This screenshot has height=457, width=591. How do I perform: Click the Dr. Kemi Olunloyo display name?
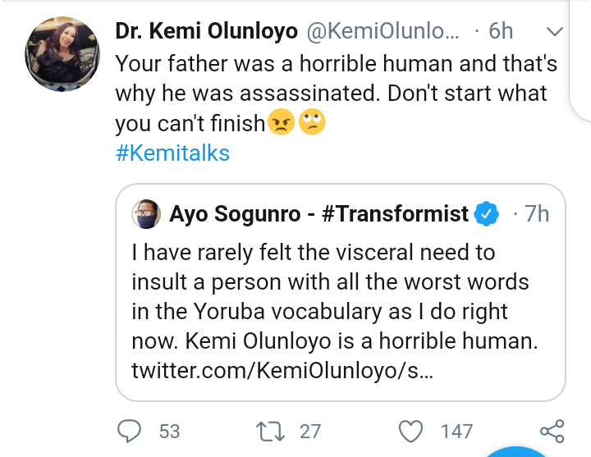point(207,32)
